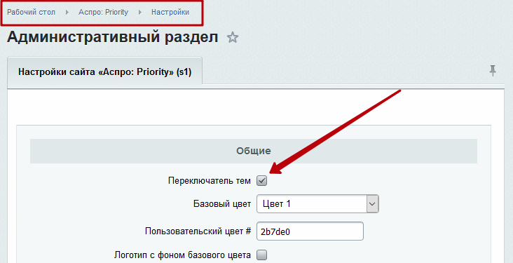Image resolution: width=513 pixels, height=263 pixels.
Task: Select the Настройки сайта «Аспро: Priority» (s1) tab
Action: [x=104, y=72]
